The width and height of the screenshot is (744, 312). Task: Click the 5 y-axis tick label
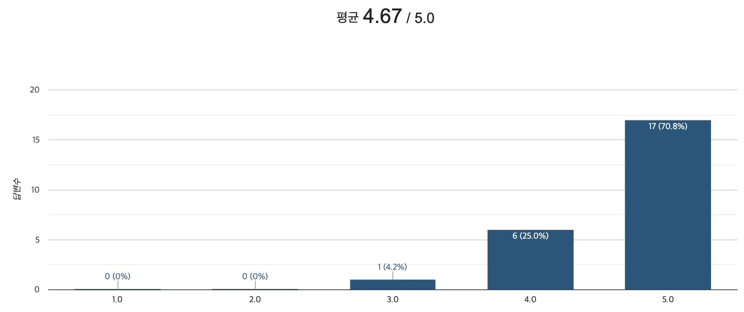point(38,240)
